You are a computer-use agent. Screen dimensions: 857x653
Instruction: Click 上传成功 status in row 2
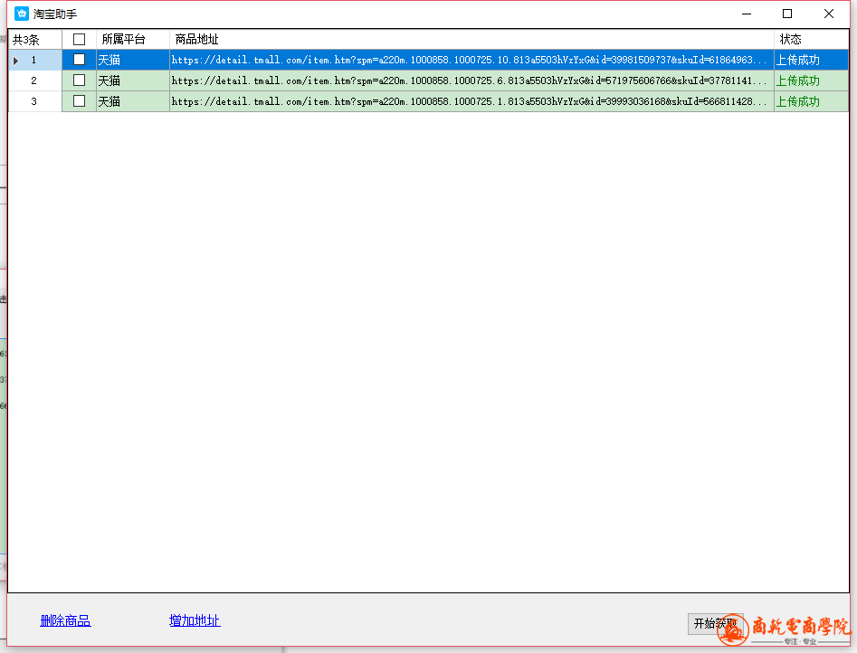(x=811, y=80)
